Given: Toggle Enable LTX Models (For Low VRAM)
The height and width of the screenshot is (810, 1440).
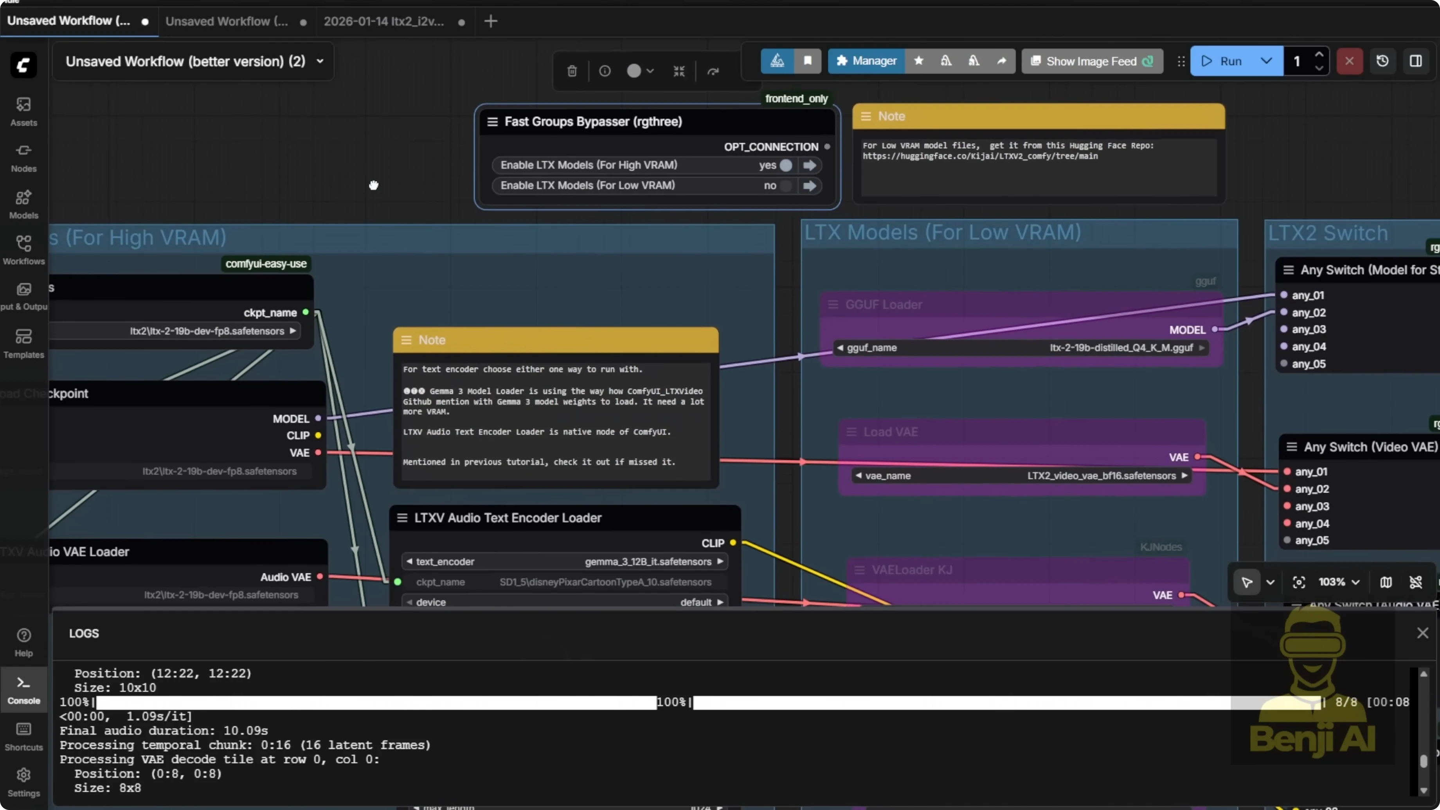Looking at the screenshot, I should pos(785,185).
